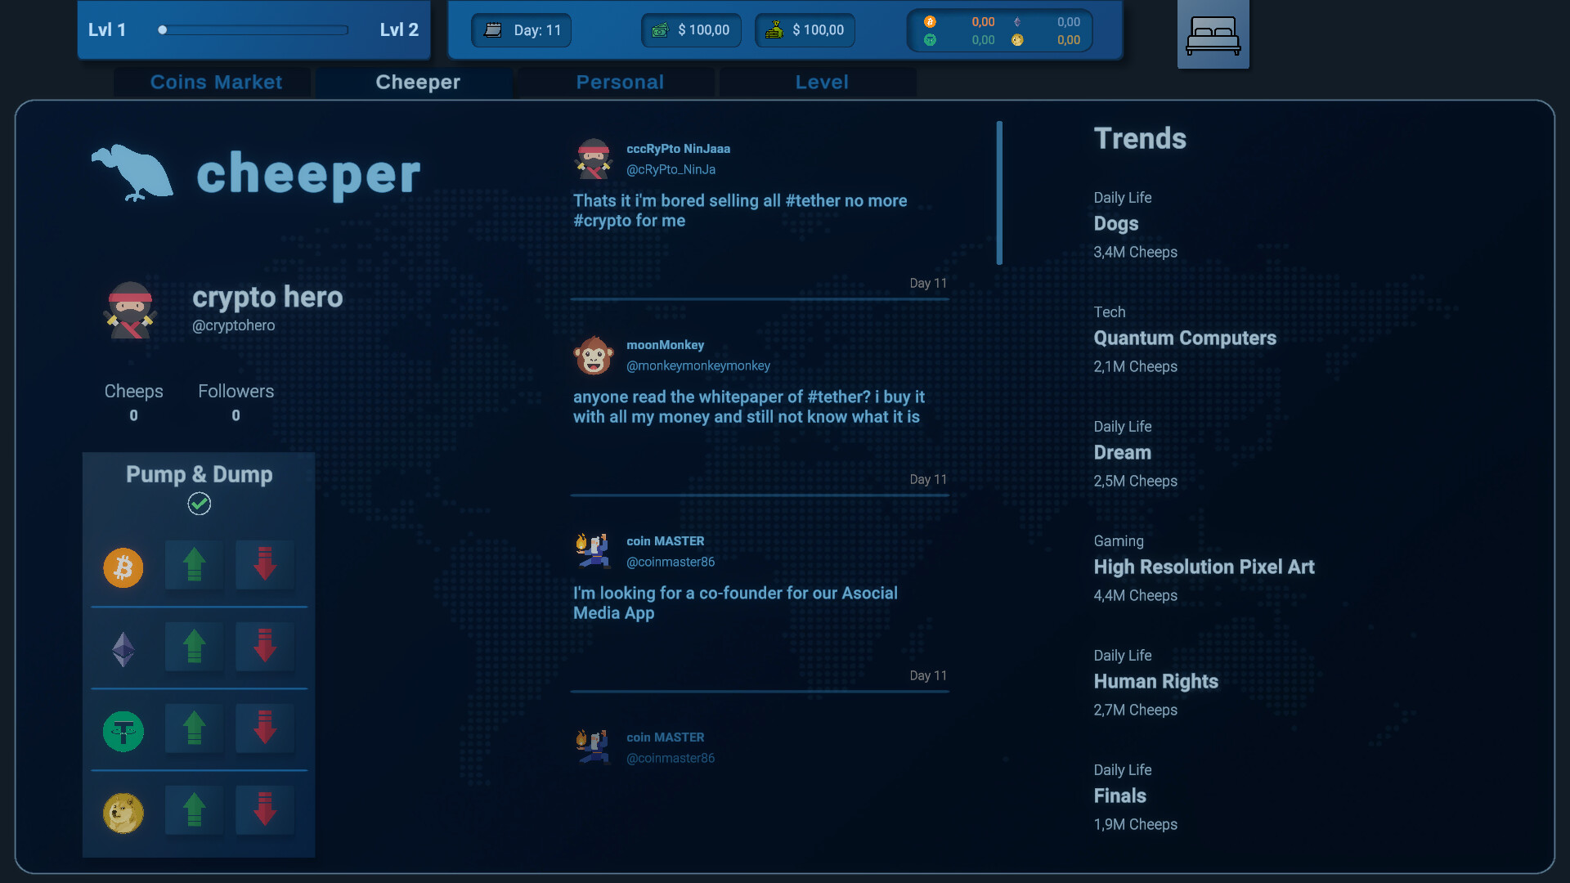Click the Lvl 1 experience progress bar
This screenshot has height=883, width=1570.
253,29
